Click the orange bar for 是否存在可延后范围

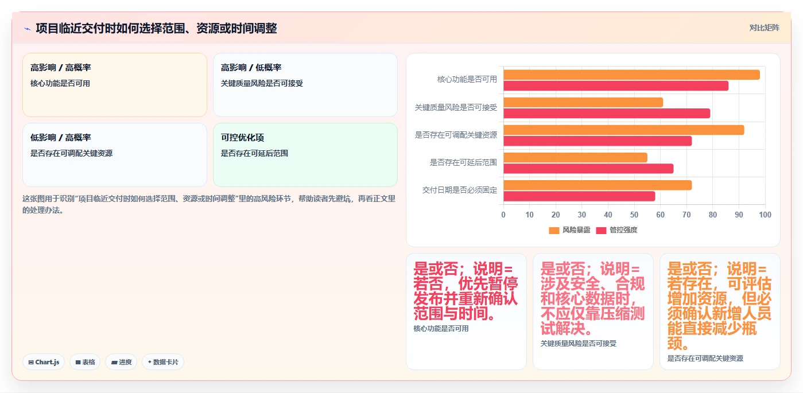point(575,157)
